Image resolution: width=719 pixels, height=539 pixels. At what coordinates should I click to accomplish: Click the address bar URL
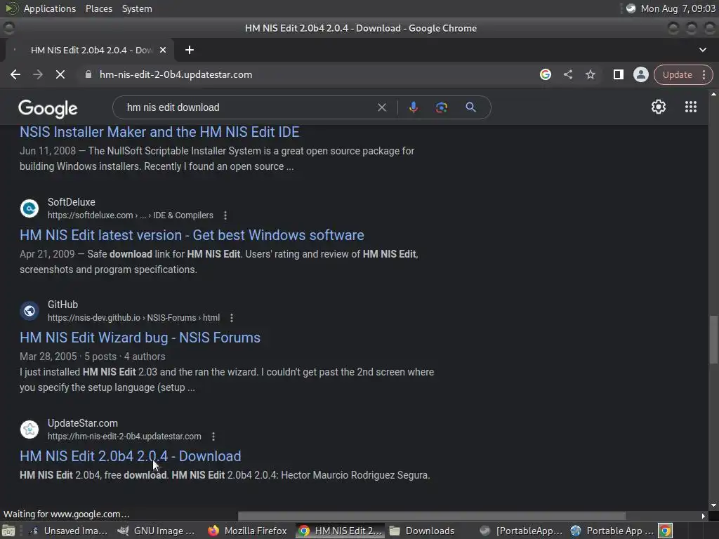[176, 74]
